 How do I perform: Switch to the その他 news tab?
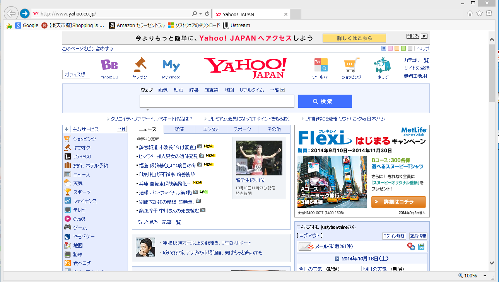click(x=274, y=129)
